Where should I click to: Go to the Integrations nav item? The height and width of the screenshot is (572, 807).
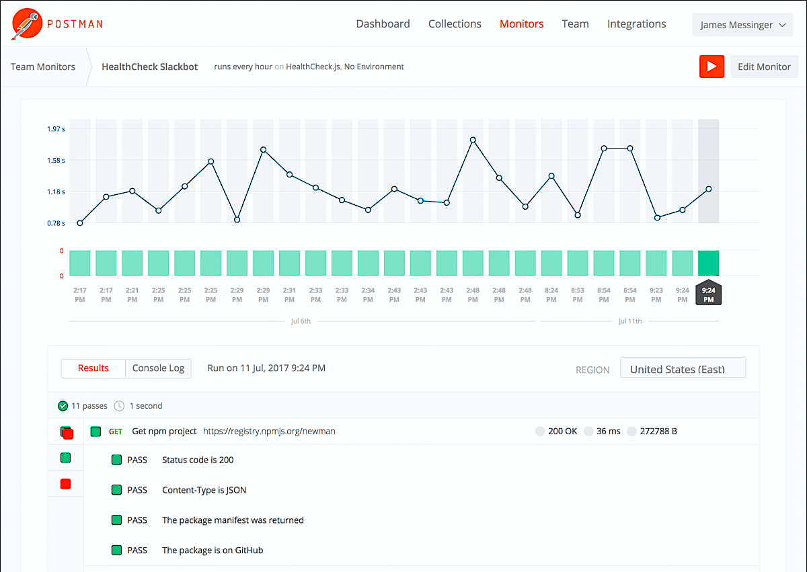[636, 24]
